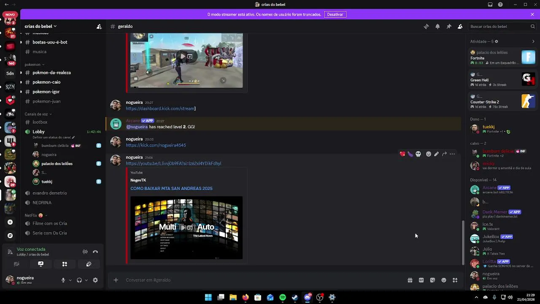540x304 pixels.
Task: Expand the 'crias do bebel' server dropdown
Action: [40, 26]
